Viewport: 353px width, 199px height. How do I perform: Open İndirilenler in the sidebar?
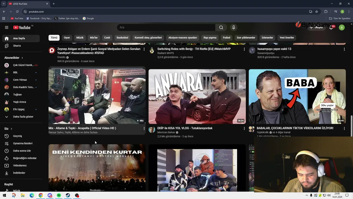click(x=21, y=173)
